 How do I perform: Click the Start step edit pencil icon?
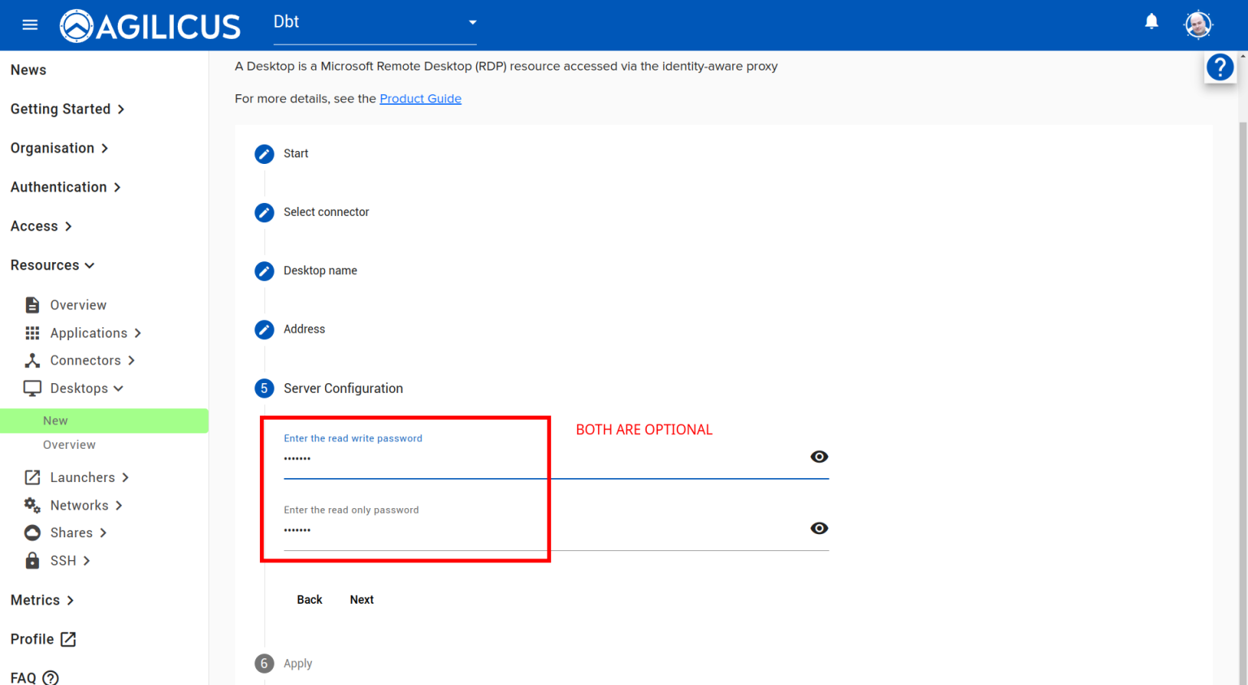[x=264, y=154]
